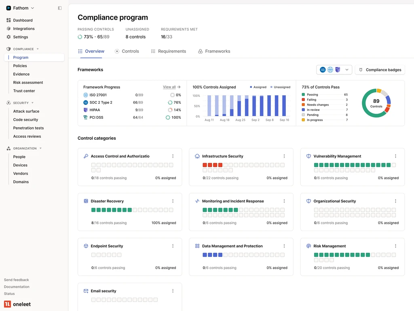414x311 pixels.
Task: Collapse the Organization sidebar section
Action: click(40, 148)
